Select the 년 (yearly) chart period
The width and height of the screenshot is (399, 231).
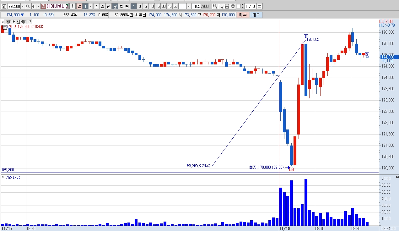pyautogui.click(x=108, y=6)
